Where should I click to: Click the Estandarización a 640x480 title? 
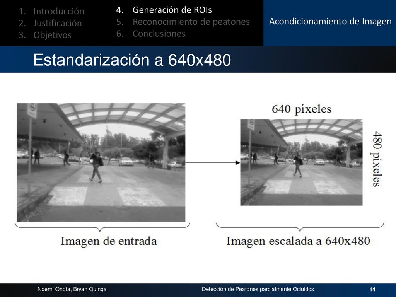tap(132, 60)
